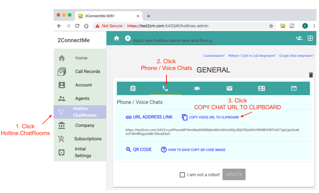Close the 2ConnectMe 9351 tab

138,16
